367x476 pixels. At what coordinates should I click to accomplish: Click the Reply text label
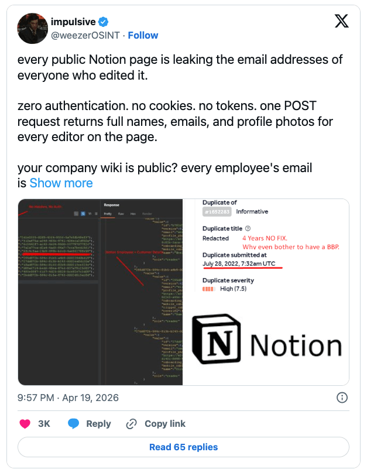click(98, 423)
